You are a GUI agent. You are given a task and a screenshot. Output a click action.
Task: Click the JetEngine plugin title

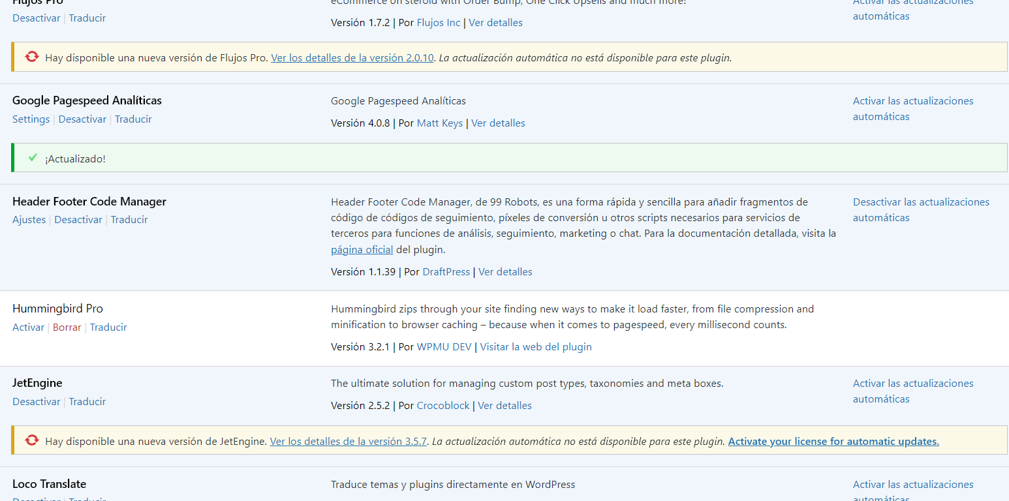[37, 382]
